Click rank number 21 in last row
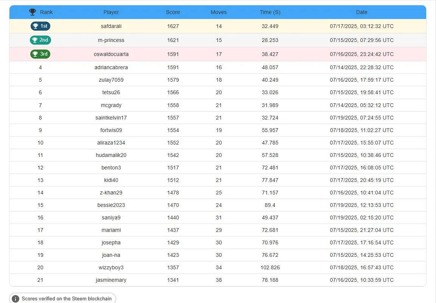 pyautogui.click(x=40, y=280)
